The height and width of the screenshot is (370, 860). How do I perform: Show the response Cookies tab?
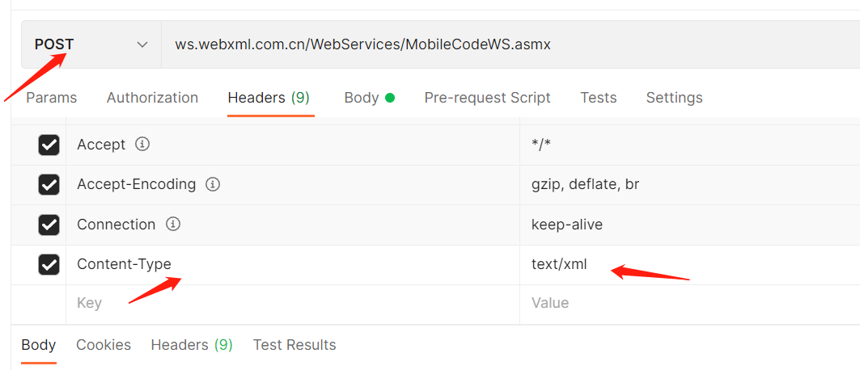(104, 345)
